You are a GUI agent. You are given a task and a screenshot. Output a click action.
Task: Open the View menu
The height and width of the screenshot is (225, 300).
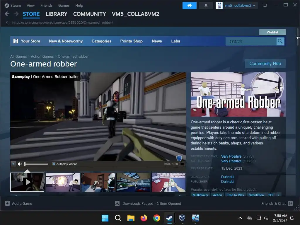30,6
